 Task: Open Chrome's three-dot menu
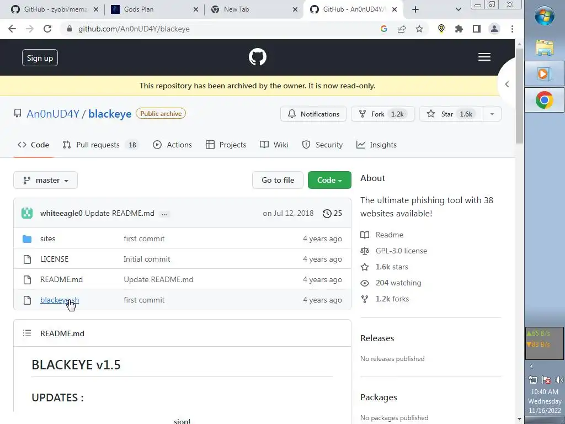pyautogui.click(x=512, y=29)
